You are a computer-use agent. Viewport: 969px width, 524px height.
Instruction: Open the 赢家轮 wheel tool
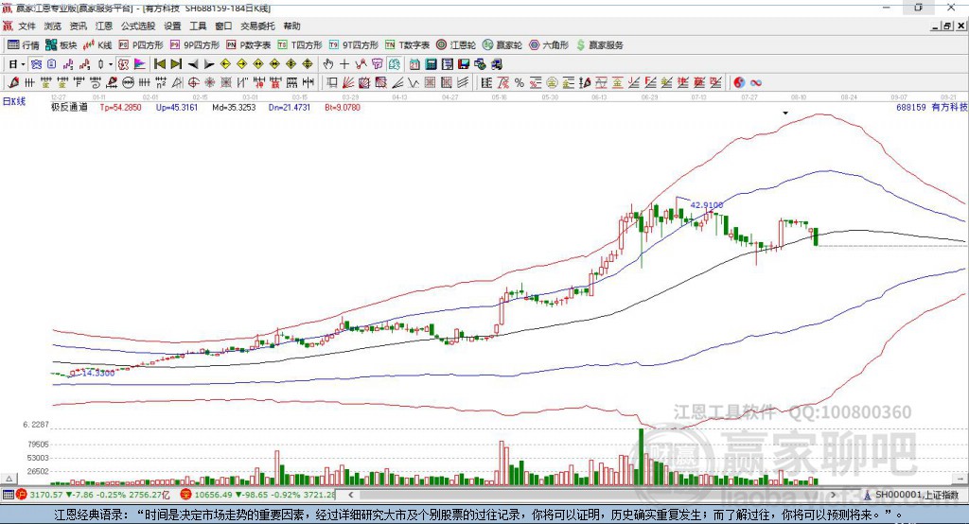click(x=502, y=45)
